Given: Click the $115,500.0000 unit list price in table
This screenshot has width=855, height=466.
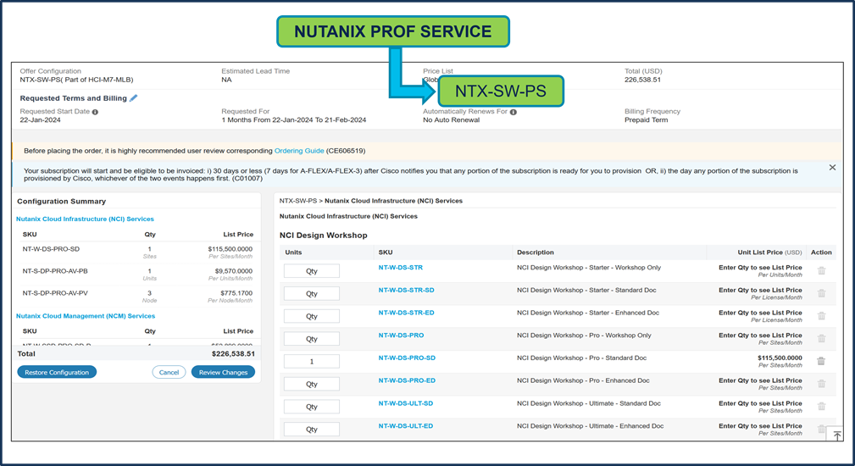Looking at the screenshot, I should pos(780,358).
